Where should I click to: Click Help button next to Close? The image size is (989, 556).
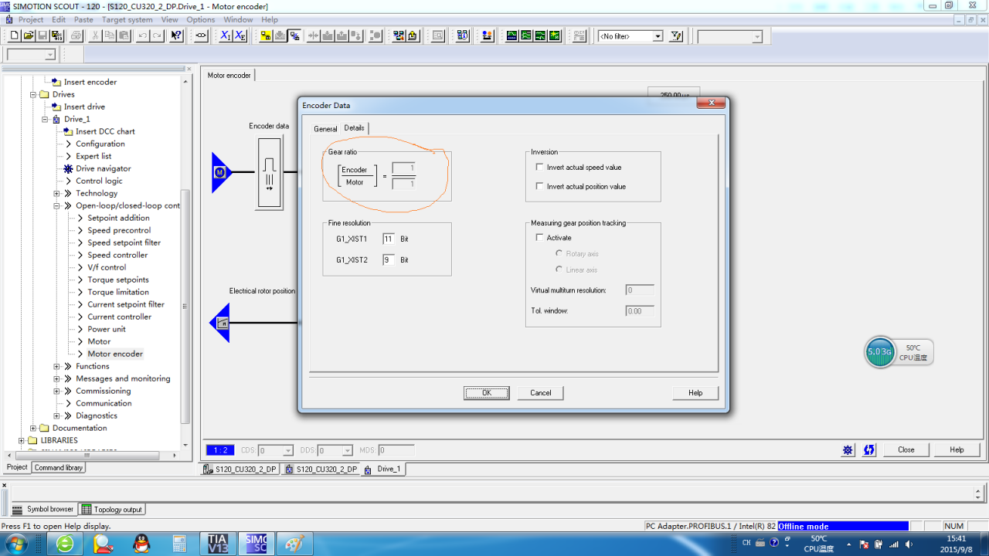[957, 449]
